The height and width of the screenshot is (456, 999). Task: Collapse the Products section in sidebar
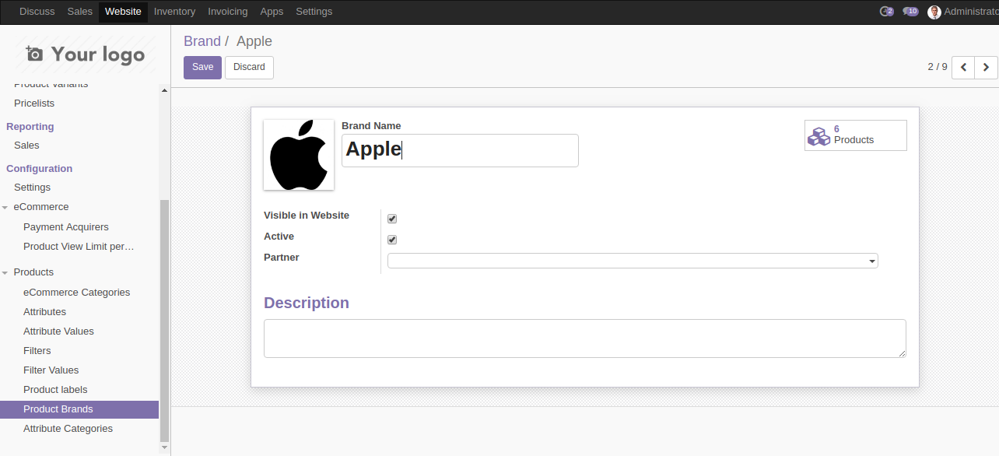[5, 273]
